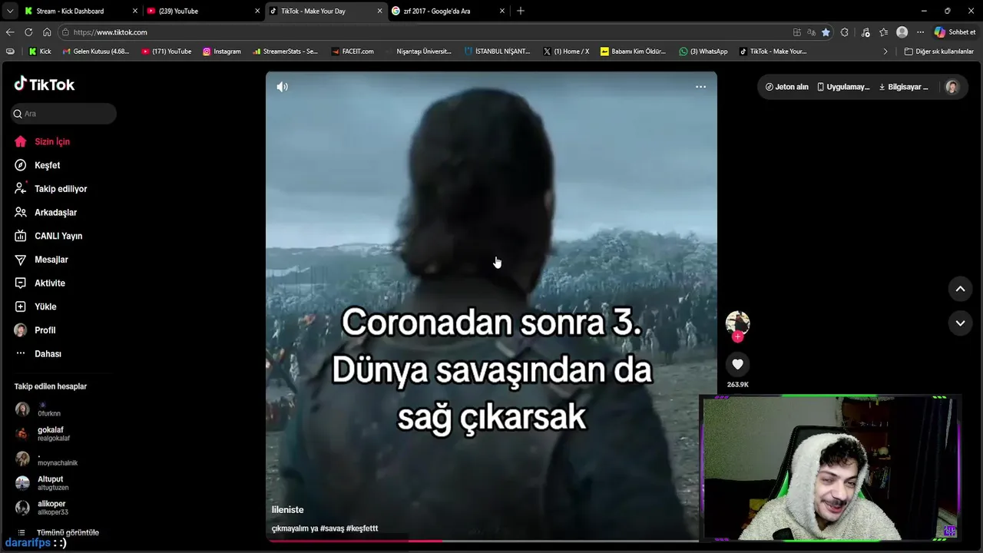Open the video's three-dot options menu
The image size is (983, 553).
(700, 87)
